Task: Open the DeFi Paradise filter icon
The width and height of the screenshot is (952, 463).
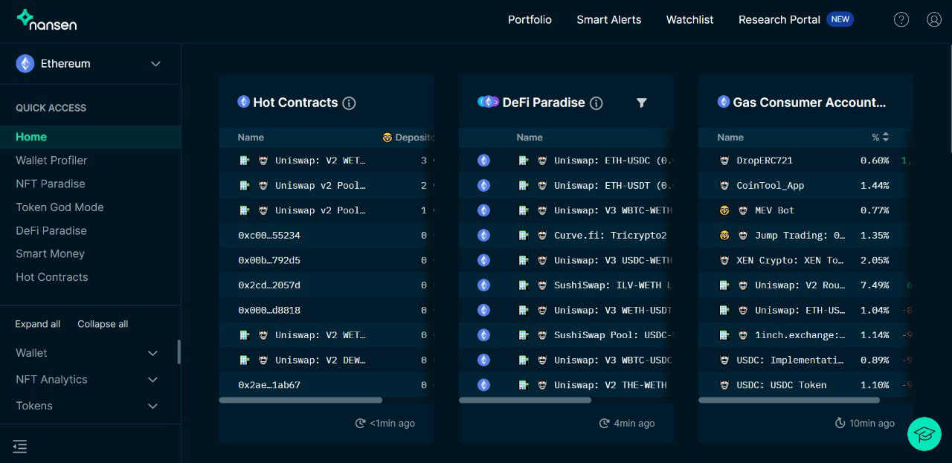Action: (x=641, y=103)
